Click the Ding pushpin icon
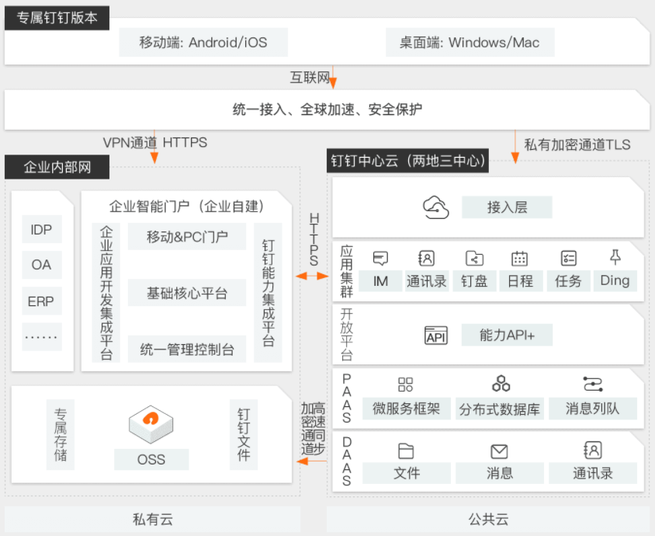 point(615,257)
